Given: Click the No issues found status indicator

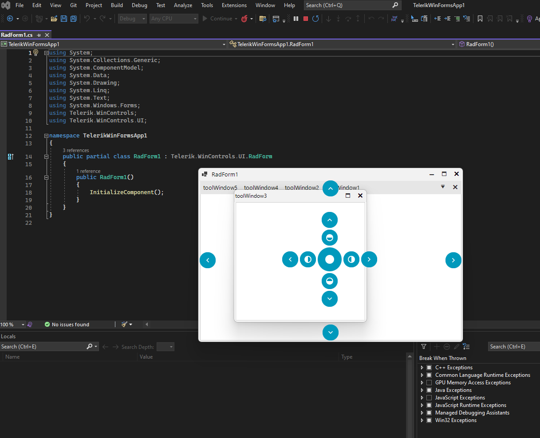Looking at the screenshot, I should (x=67, y=325).
